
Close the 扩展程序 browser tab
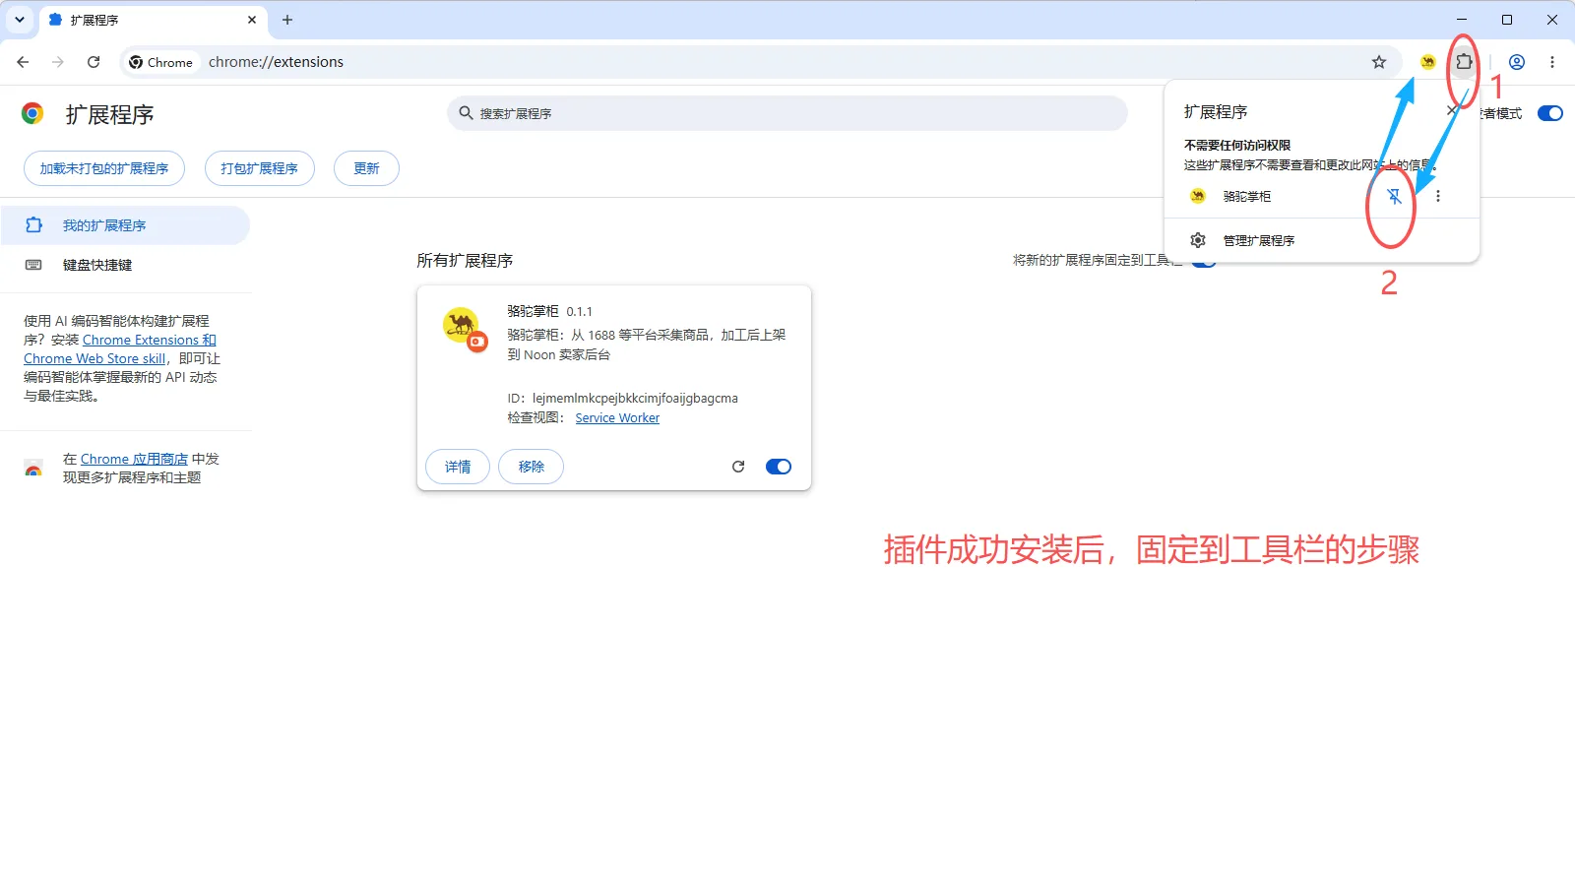coord(252,20)
